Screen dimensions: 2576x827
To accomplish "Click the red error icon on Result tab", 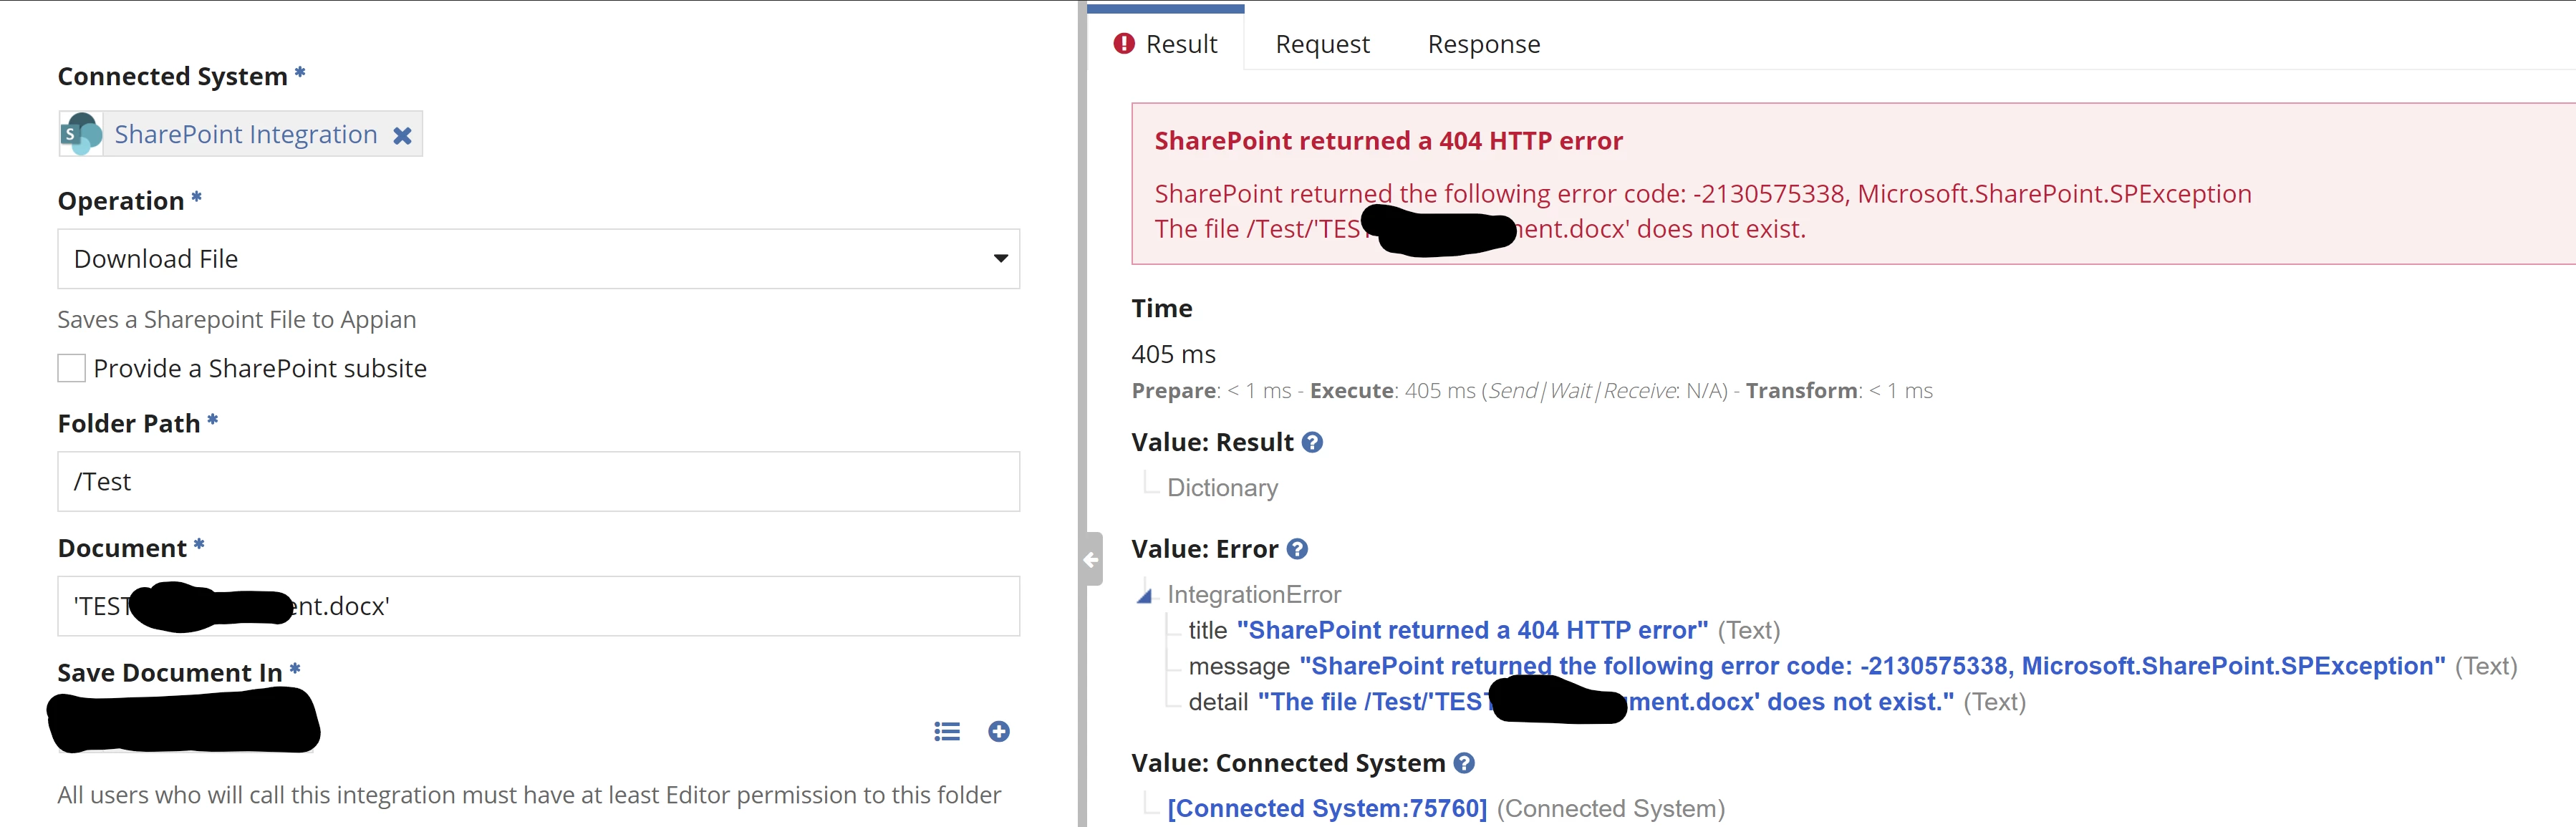I will tap(1124, 44).
